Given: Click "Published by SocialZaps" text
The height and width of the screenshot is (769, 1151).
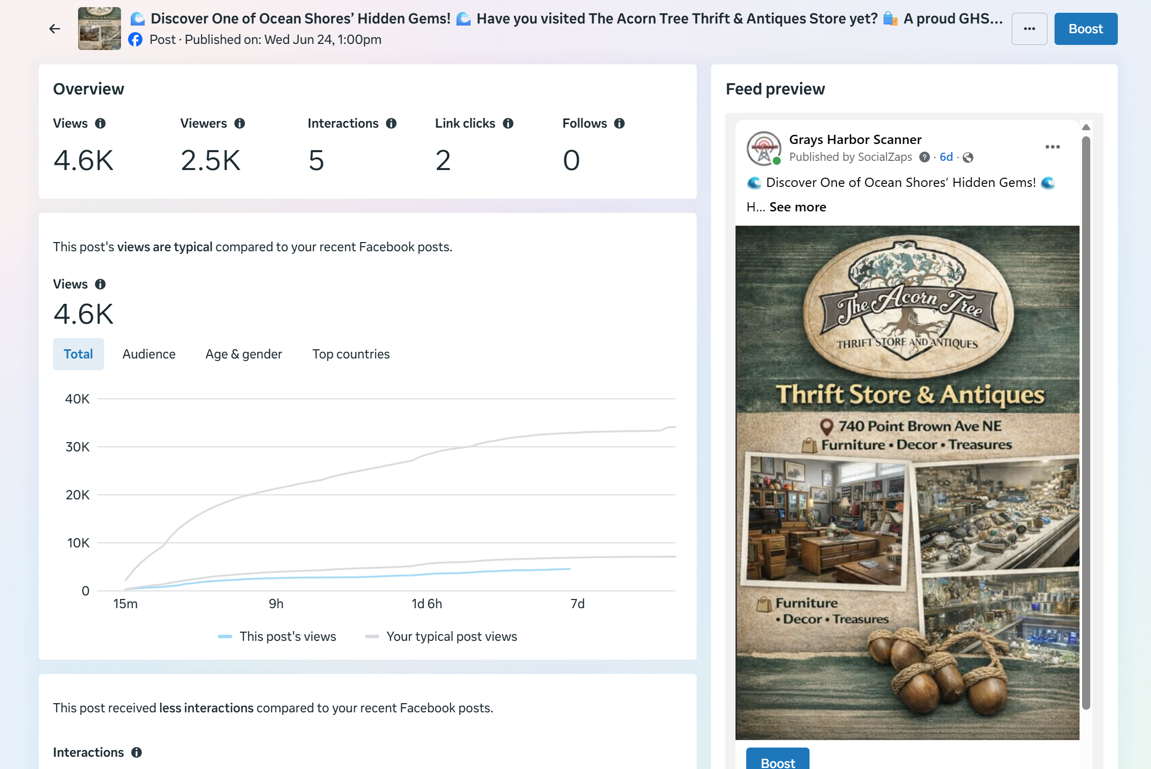Looking at the screenshot, I should 850,157.
